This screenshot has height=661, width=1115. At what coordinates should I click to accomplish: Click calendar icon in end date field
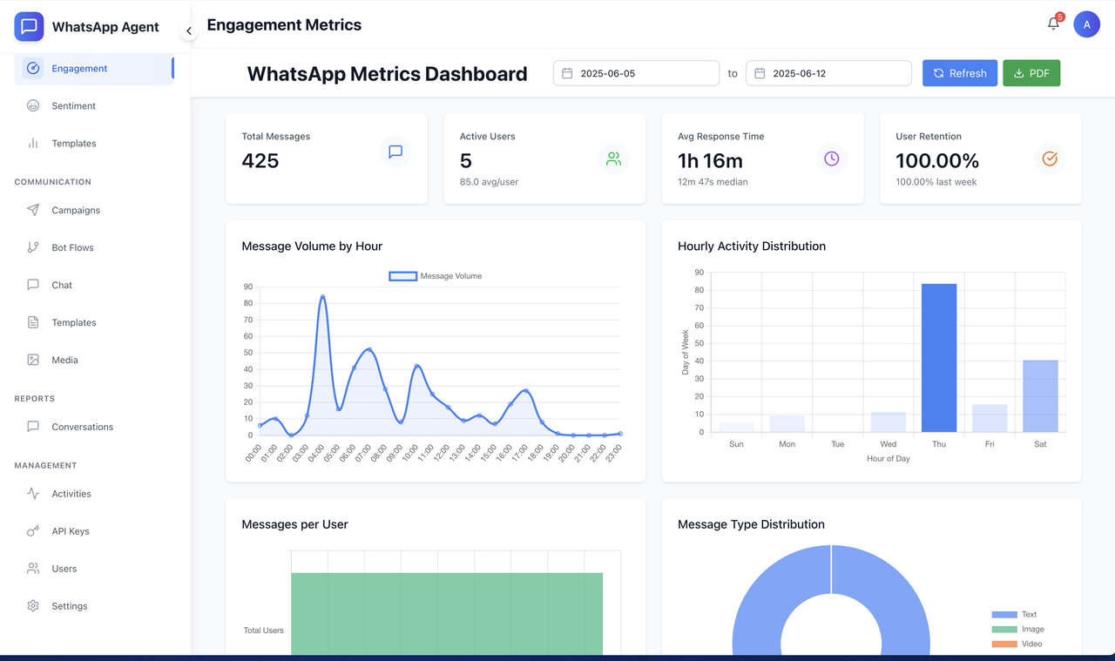coord(760,73)
